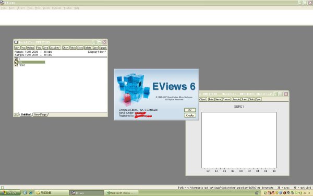Screen dimensions: 313x196
Task: Click the folder taskbar item
Action: point(52,193)
